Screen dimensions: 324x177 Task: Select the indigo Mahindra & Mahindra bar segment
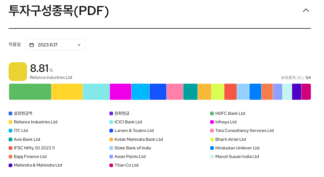(x=297, y=92)
